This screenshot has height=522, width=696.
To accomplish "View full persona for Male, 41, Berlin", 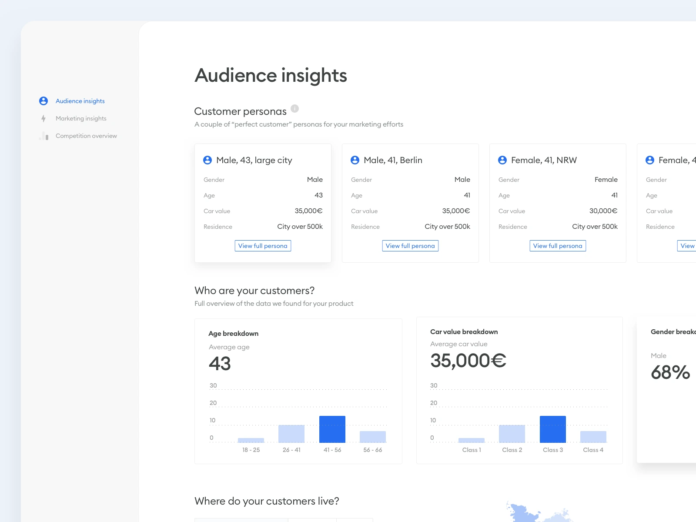I will 410,246.
